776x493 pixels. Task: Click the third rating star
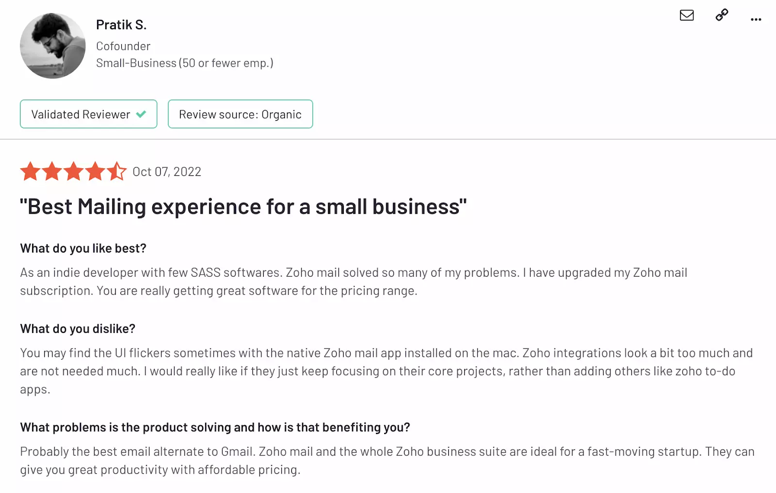[x=74, y=172]
